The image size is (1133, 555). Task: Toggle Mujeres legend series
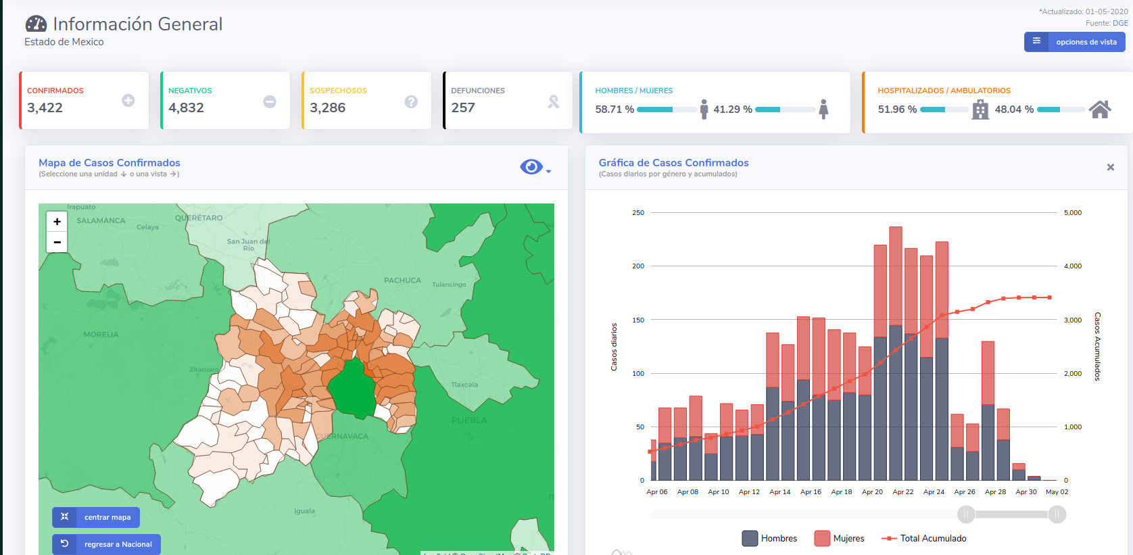coord(840,538)
